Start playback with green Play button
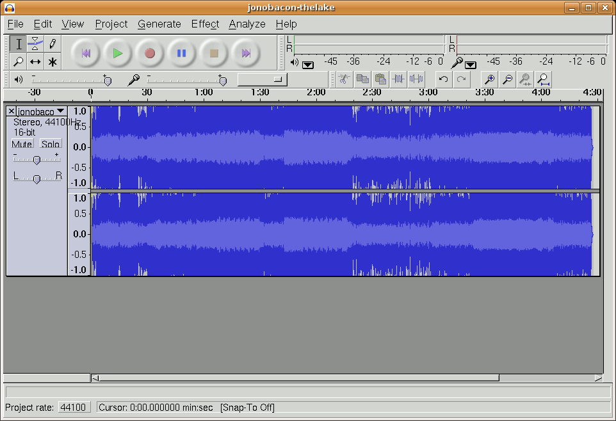This screenshot has height=421, width=616. coord(117,53)
